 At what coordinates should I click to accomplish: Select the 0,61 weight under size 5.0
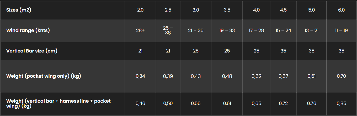[311, 76]
